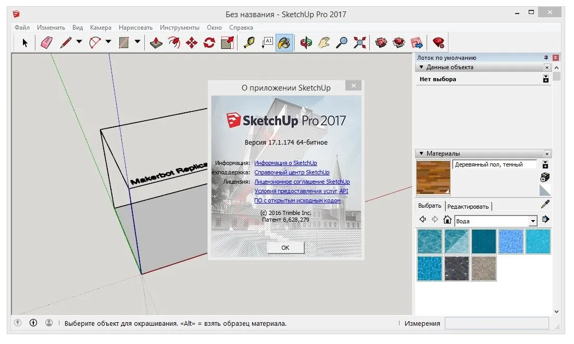The width and height of the screenshot is (574, 344).
Task: Click the Create Material cube icon
Action: coord(545,177)
